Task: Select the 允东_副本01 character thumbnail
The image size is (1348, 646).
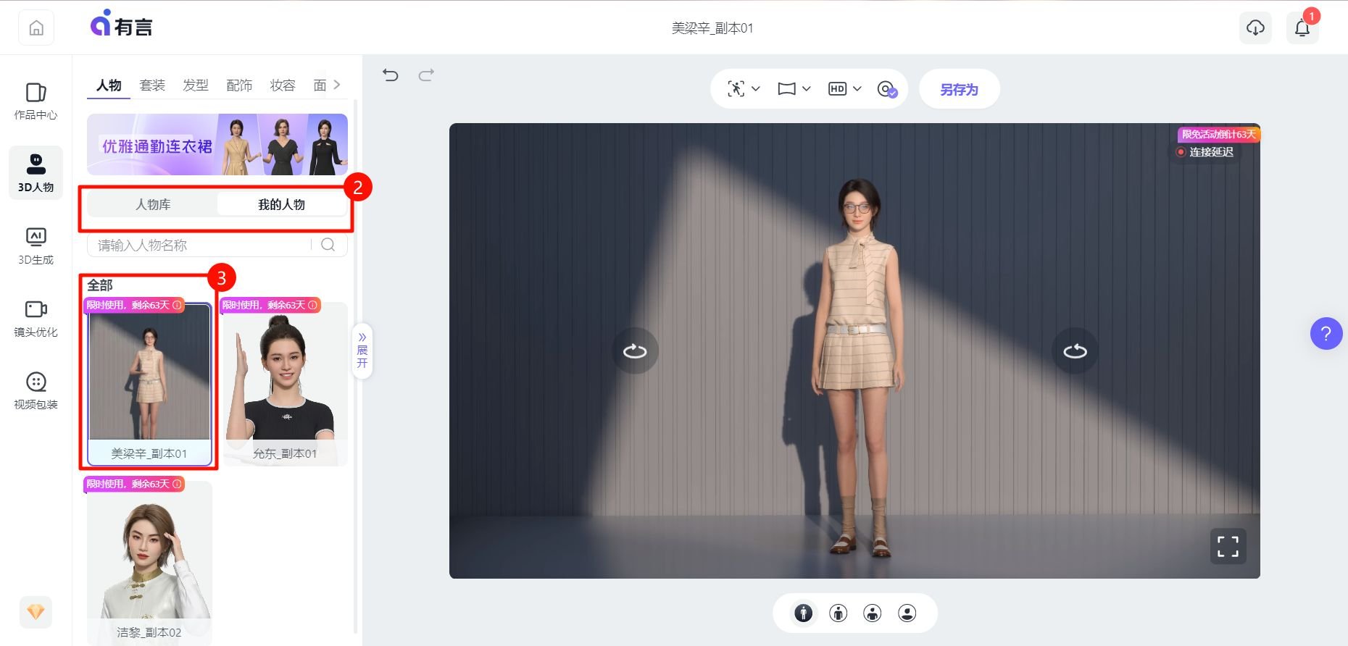Action: 284,384
